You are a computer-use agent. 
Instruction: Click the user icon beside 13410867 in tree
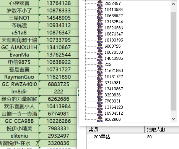[100, 89]
